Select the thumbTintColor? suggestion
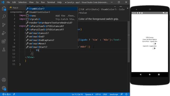This screenshot has height=96, width=170. [52, 12]
